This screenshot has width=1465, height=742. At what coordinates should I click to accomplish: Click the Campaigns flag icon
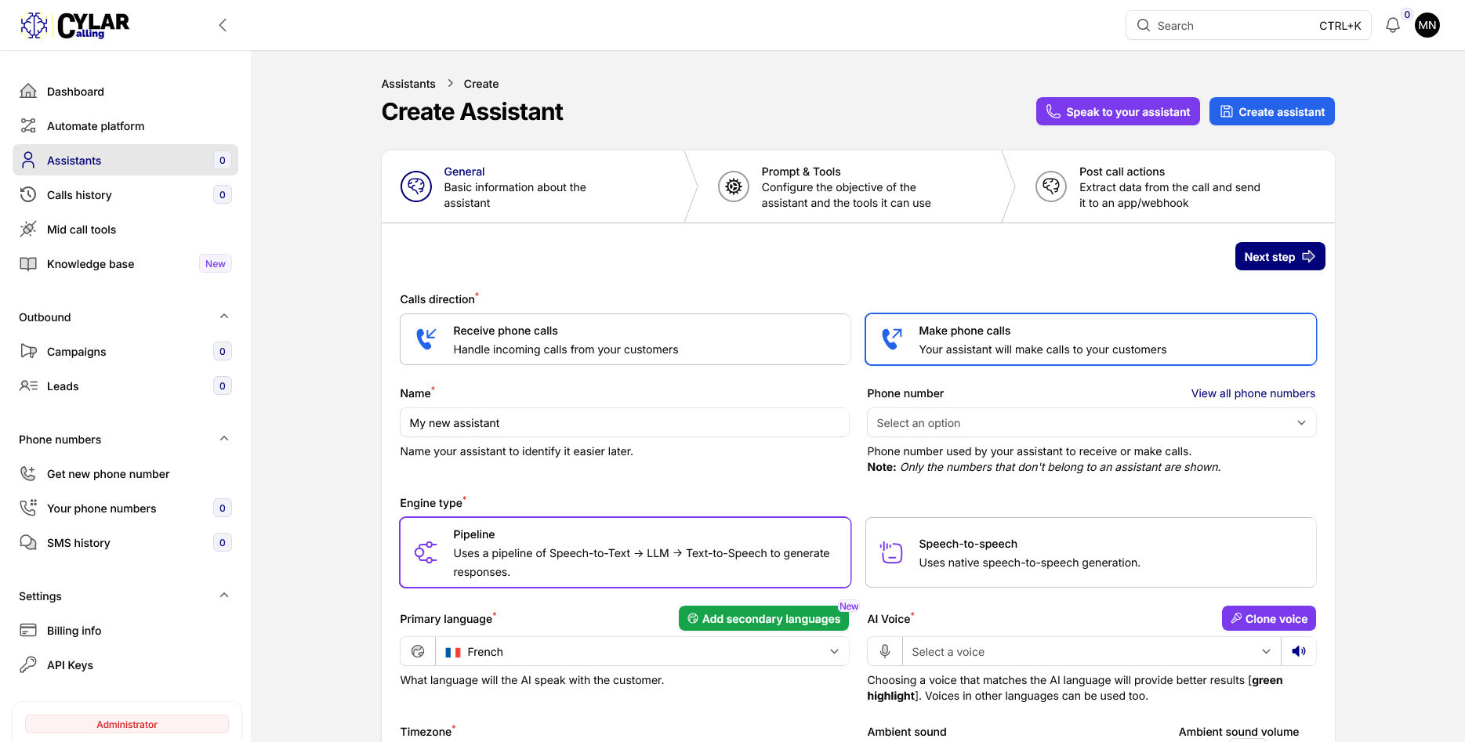click(28, 351)
